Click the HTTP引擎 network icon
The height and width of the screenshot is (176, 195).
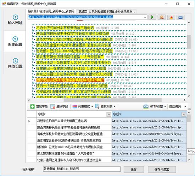pyautogui.click(x=146, y=106)
